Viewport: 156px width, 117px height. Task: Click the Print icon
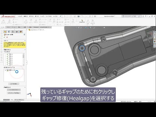point(79,16)
